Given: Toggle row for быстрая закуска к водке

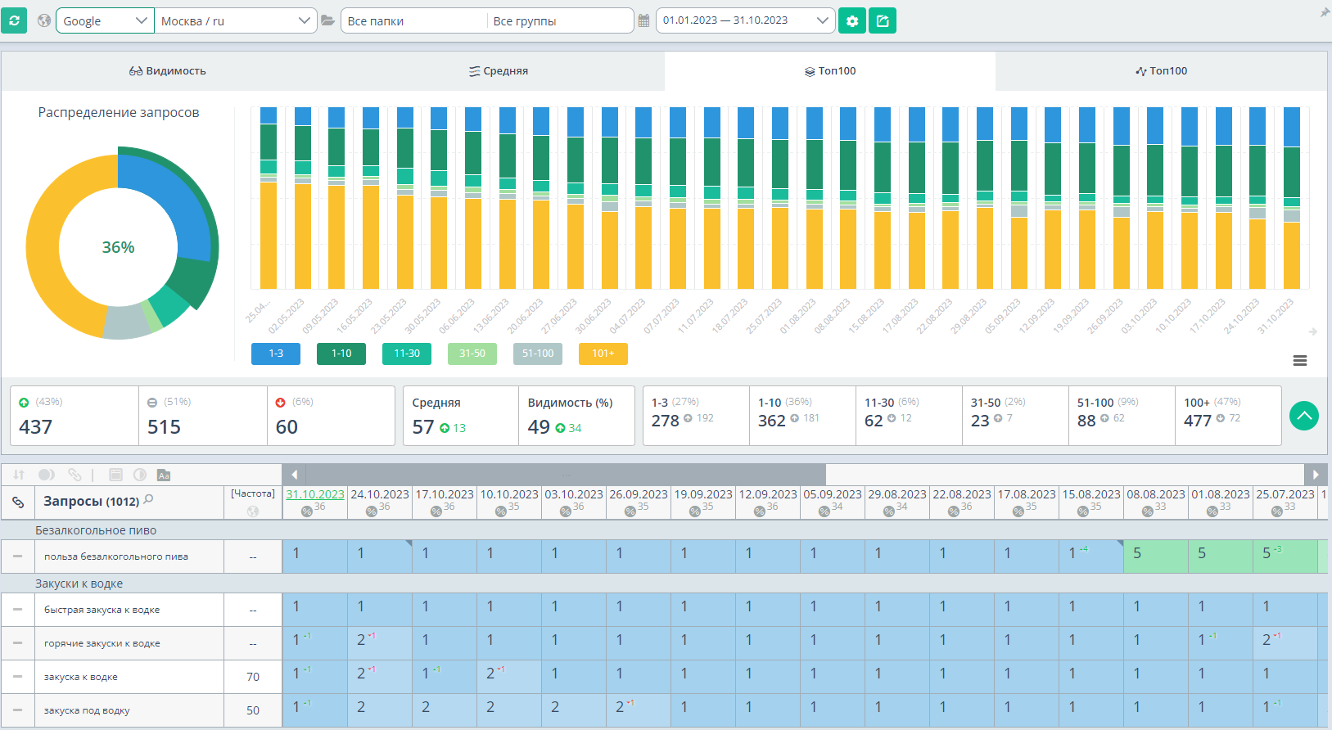Looking at the screenshot, I should [17, 610].
